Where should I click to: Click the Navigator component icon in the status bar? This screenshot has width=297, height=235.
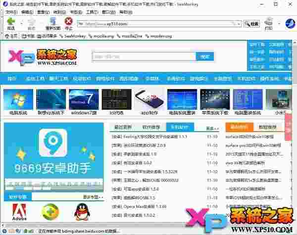(x=4, y=231)
